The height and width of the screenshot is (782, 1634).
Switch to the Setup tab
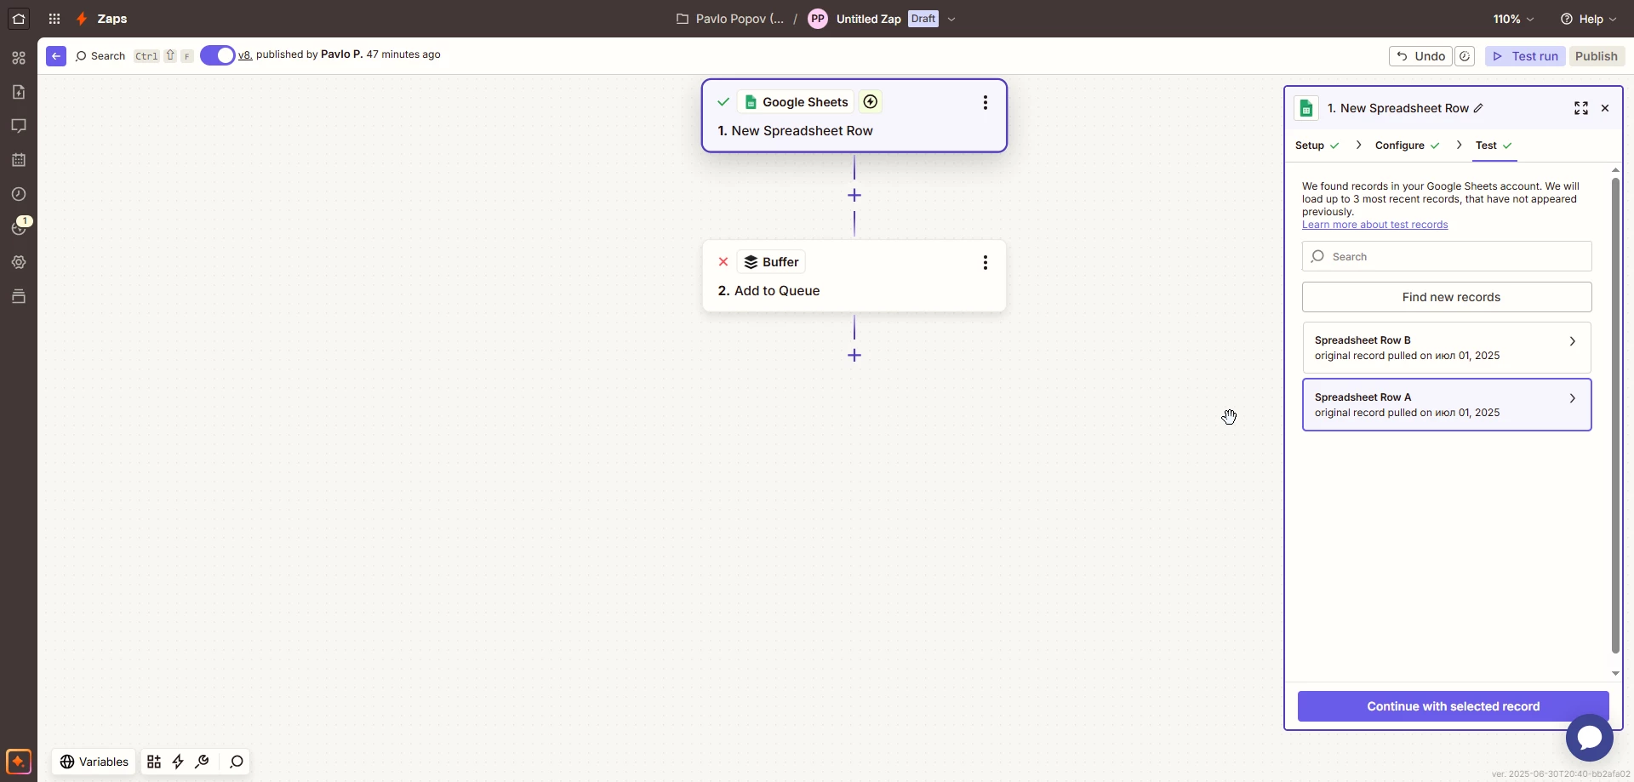(x=1317, y=146)
